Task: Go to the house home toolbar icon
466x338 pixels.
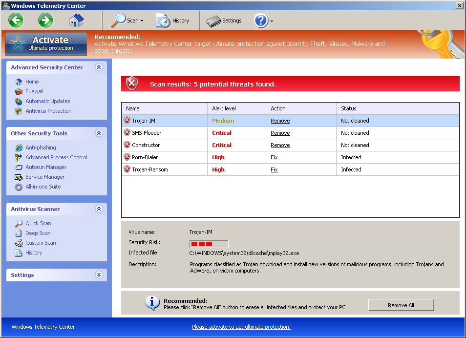Action: 76,21
